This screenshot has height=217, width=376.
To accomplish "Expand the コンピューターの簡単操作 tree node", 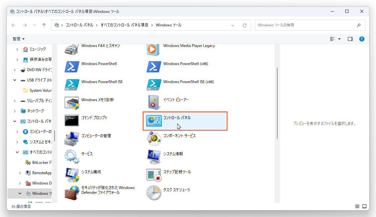I will [17, 132].
